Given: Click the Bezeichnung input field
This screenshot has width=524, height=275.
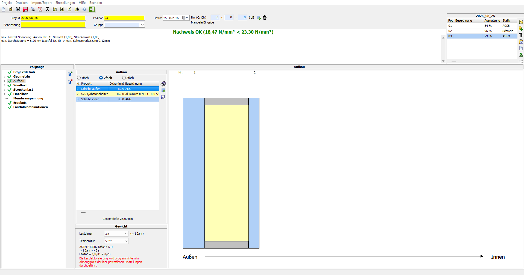Looking at the screenshot, I should click(x=53, y=25).
